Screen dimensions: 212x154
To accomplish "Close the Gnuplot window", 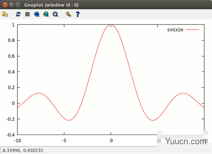I will click(5, 5).
